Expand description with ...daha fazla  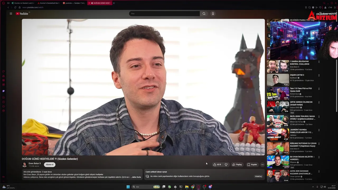pyautogui.click(x=136, y=177)
